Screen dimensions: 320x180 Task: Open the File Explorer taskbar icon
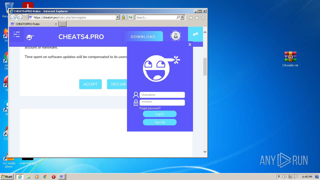click(28, 177)
